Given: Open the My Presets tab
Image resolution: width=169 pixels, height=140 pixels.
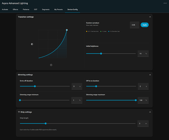Looking at the screenshot, I should click(x=59, y=10).
